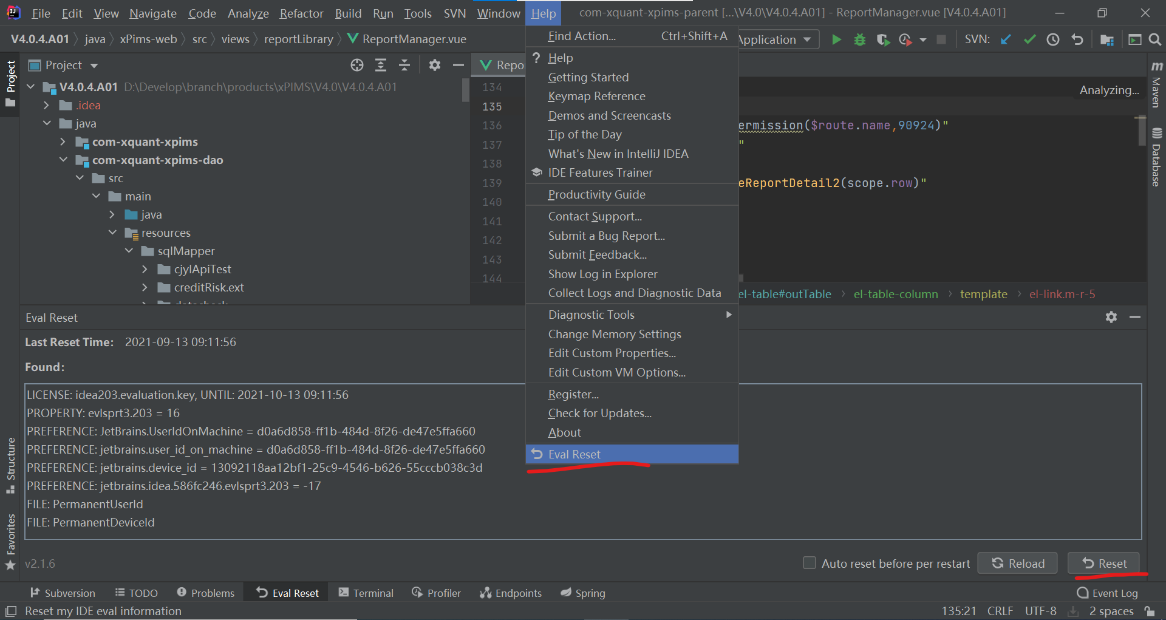The image size is (1166, 620).
Task: Open the Database side tool window
Action: pos(1157,157)
